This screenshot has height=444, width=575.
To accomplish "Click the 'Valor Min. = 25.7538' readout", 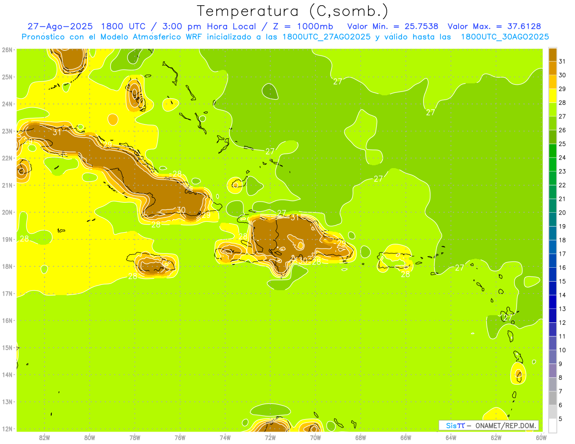I will (x=393, y=26).
